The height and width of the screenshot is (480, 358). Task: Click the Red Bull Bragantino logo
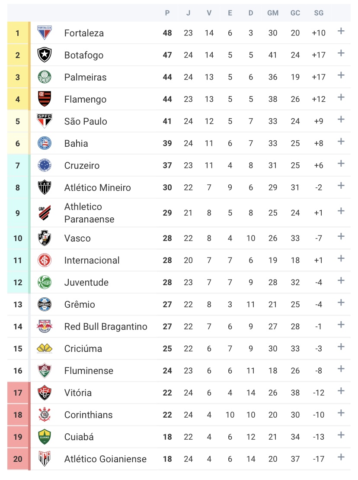(x=45, y=326)
